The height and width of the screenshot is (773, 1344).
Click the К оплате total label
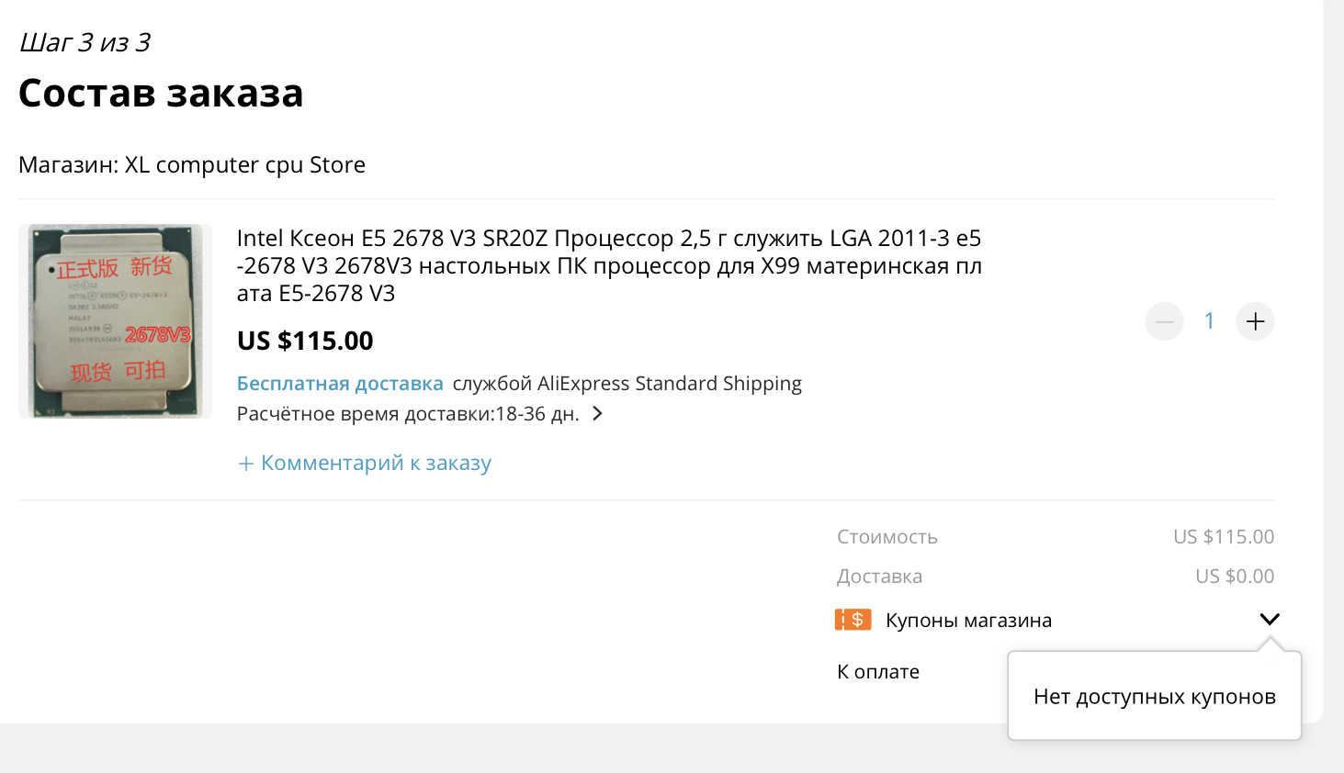click(x=877, y=672)
